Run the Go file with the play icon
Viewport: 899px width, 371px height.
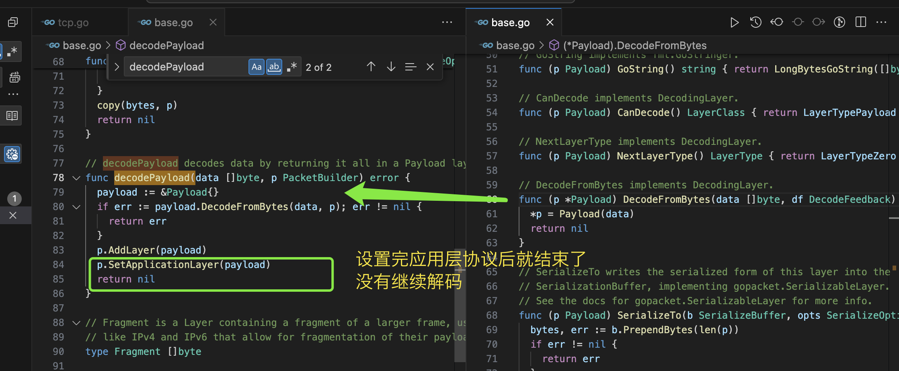tap(734, 23)
